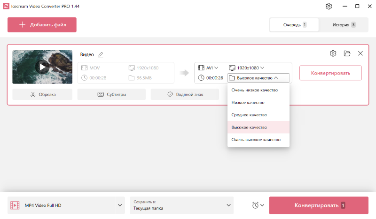Open the Обрезка trim tool

(42, 94)
